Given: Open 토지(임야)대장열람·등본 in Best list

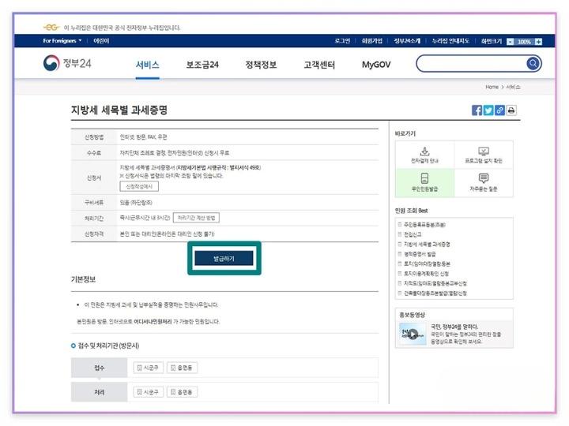Looking at the screenshot, I should tap(427, 263).
